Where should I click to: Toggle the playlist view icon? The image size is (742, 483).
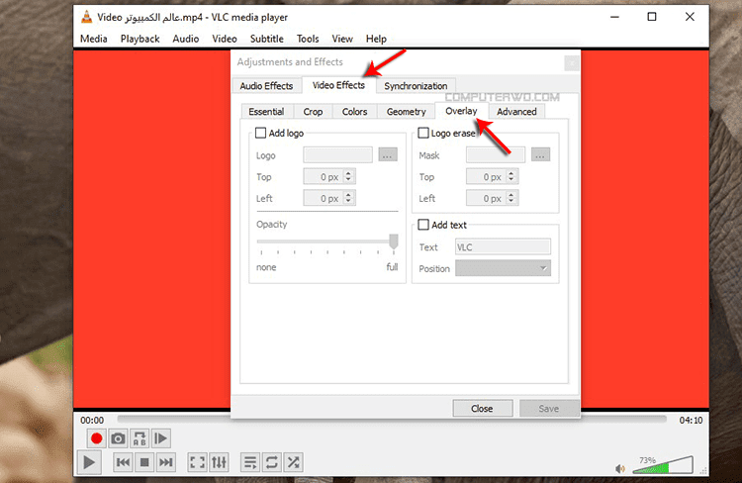point(250,462)
